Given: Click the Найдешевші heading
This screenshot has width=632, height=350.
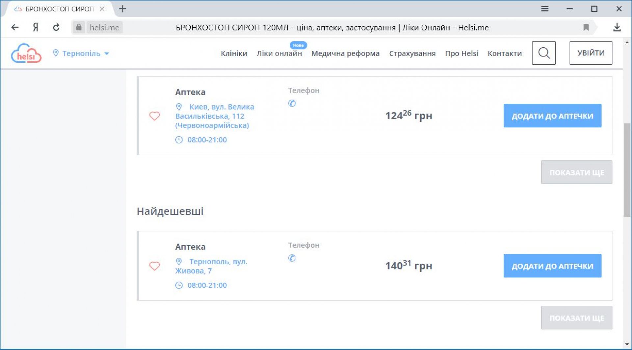Looking at the screenshot, I should pyautogui.click(x=170, y=211).
